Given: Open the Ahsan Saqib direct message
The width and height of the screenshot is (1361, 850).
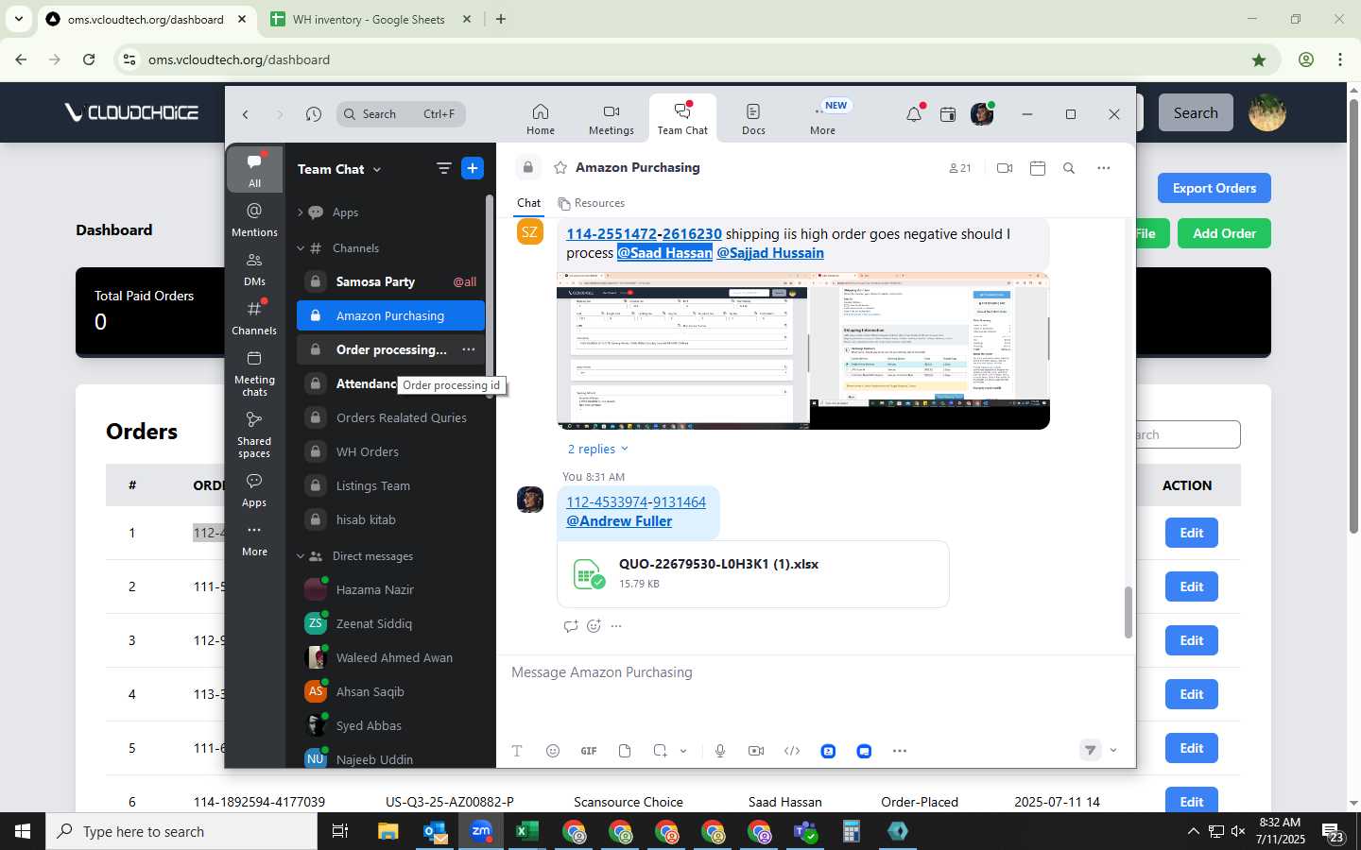Looking at the screenshot, I should pos(390,691).
